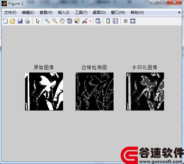Expand the brush color dropdown arrow
This screenshot has width=184, height=164.
pos(90,21)
